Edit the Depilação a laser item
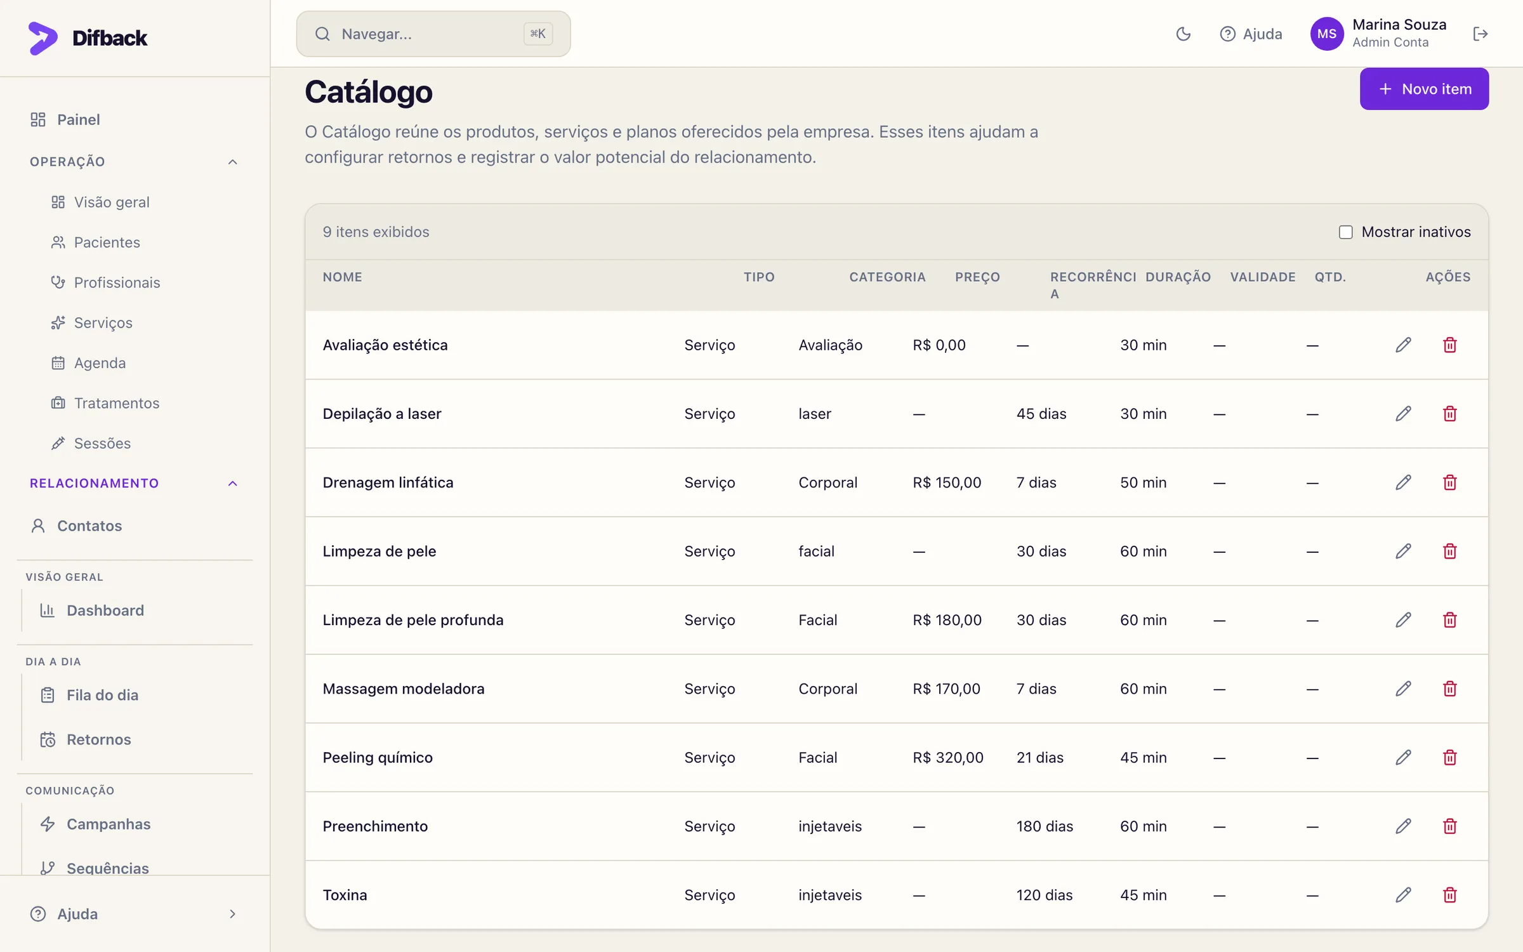 click(1403, 414)
